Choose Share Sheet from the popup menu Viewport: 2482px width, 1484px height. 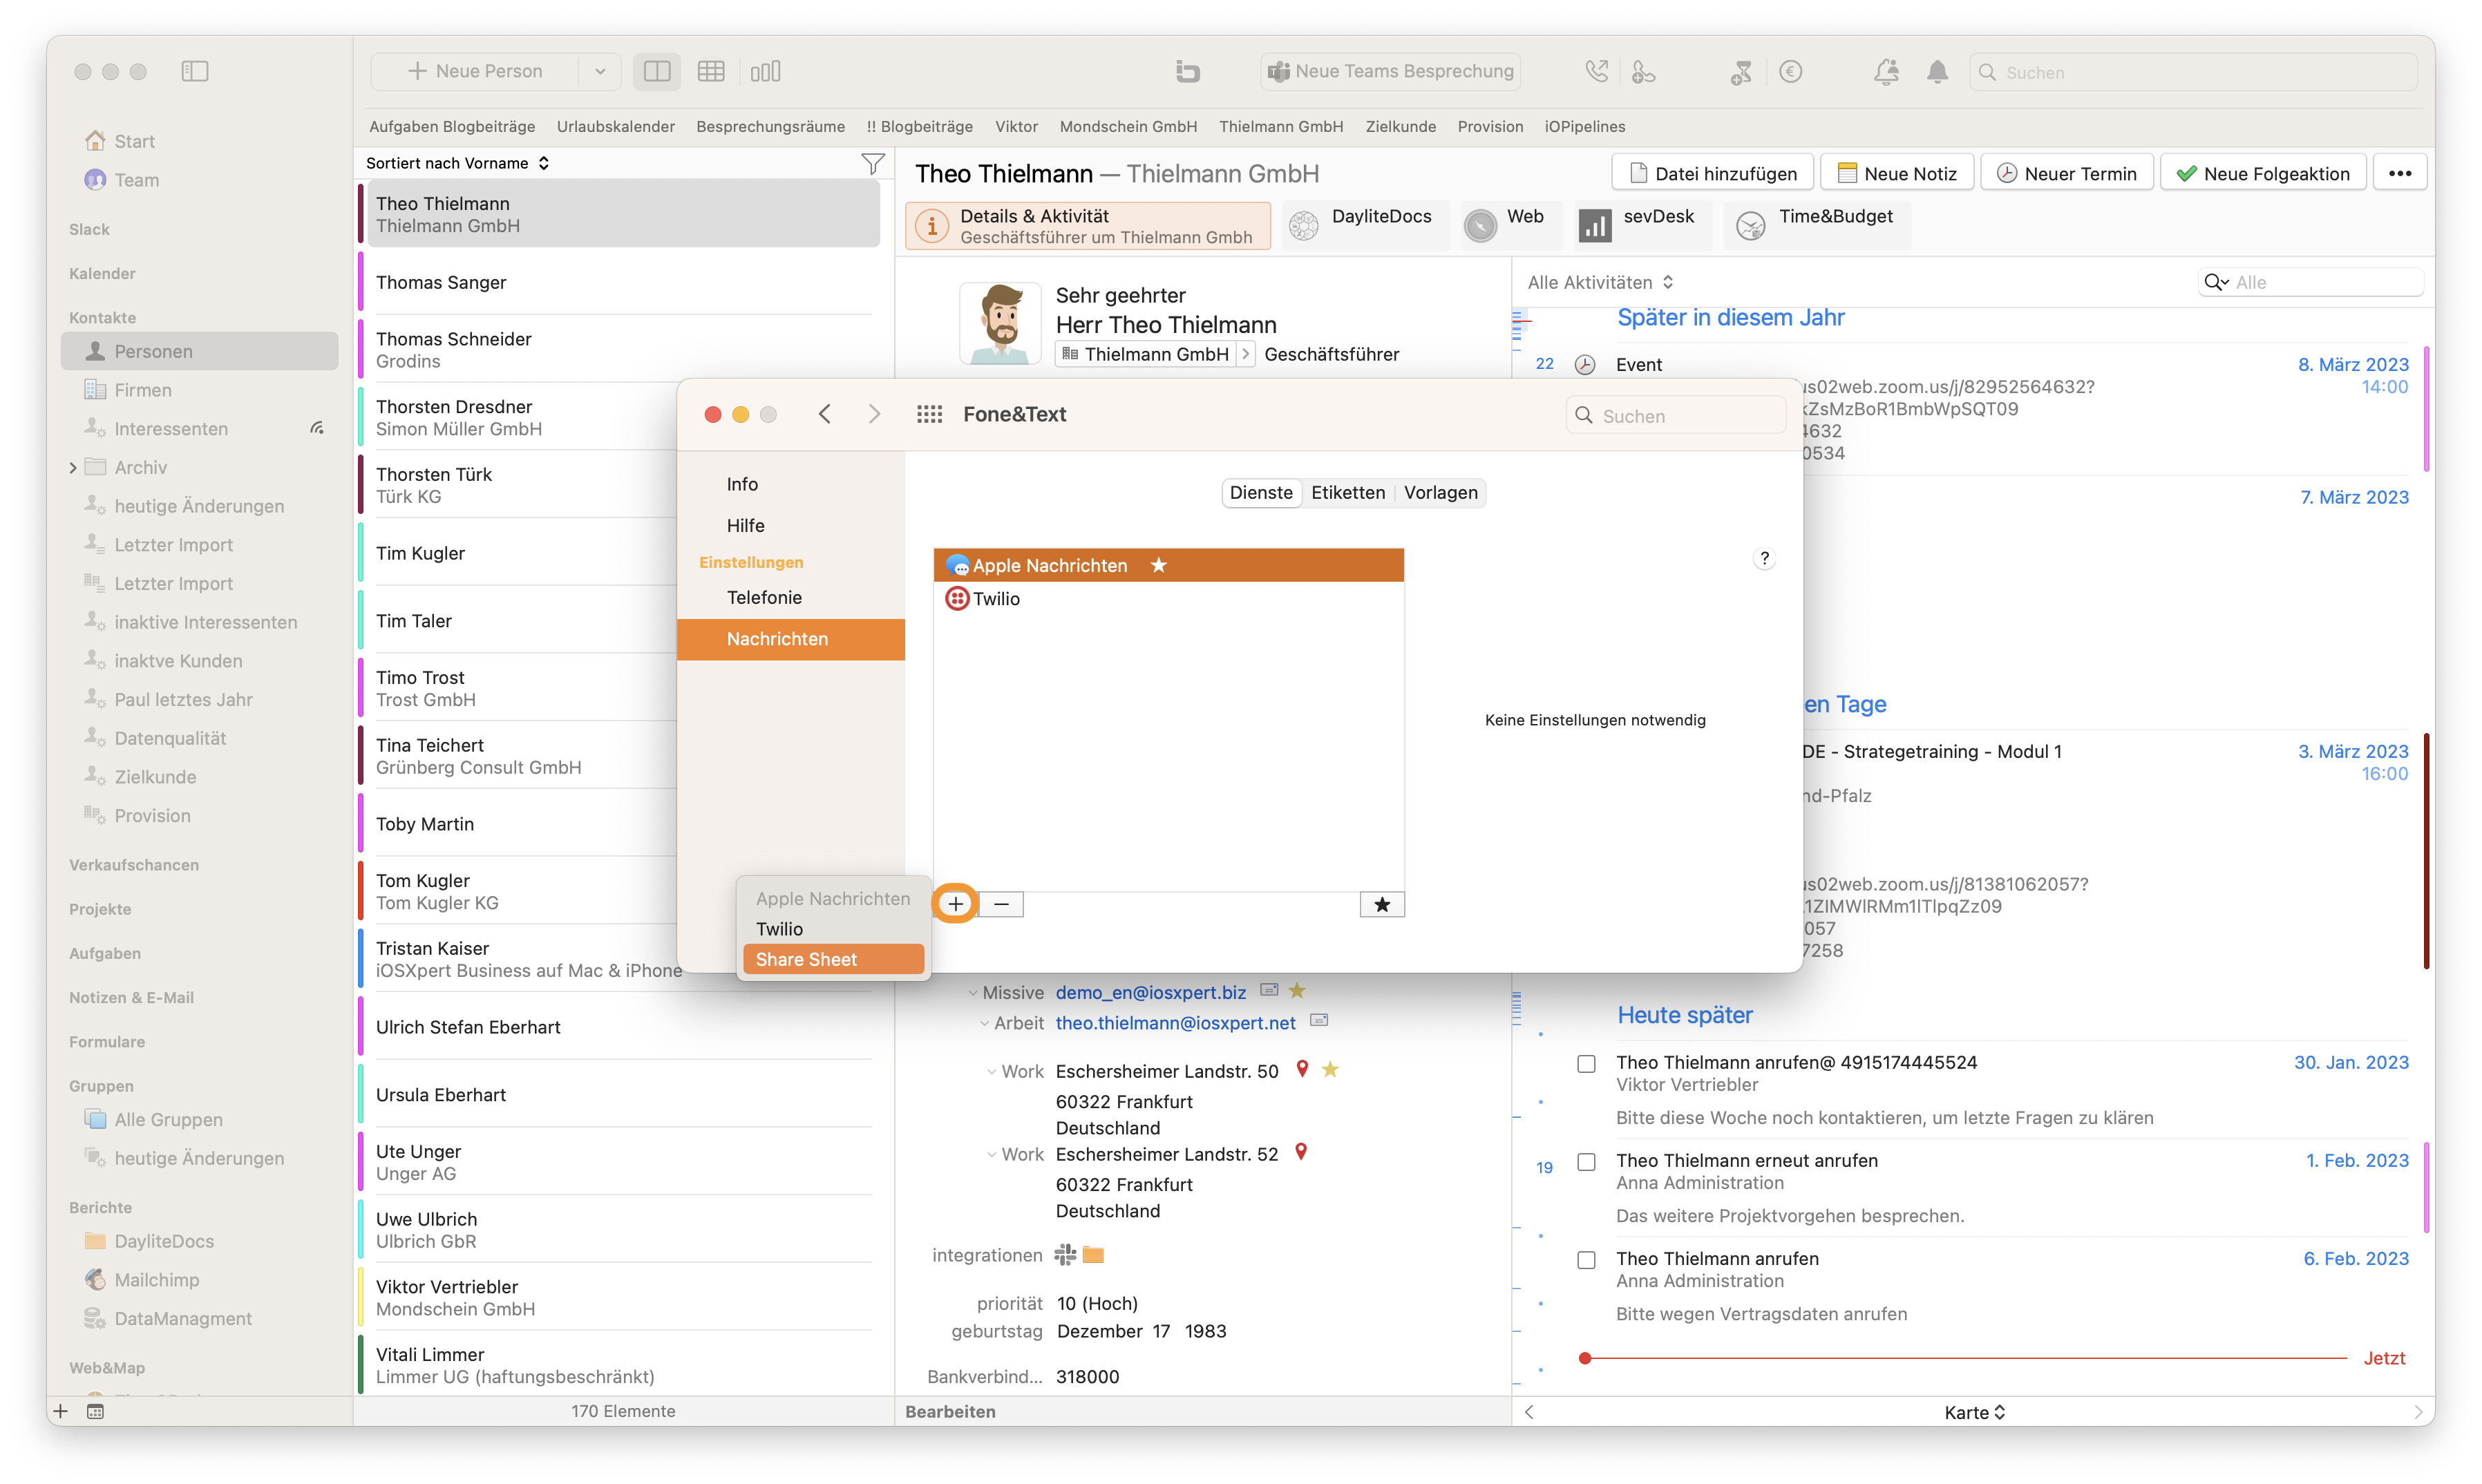point(833,959)
